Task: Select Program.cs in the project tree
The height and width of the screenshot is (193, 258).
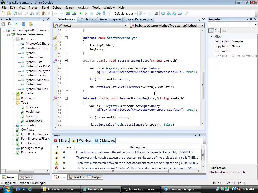Action: coord(29,153)
